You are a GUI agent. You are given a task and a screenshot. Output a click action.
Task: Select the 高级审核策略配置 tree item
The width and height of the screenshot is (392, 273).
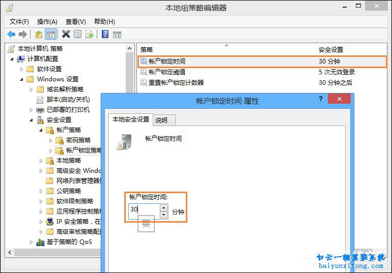pyautogui.click(x=79, y=232)
